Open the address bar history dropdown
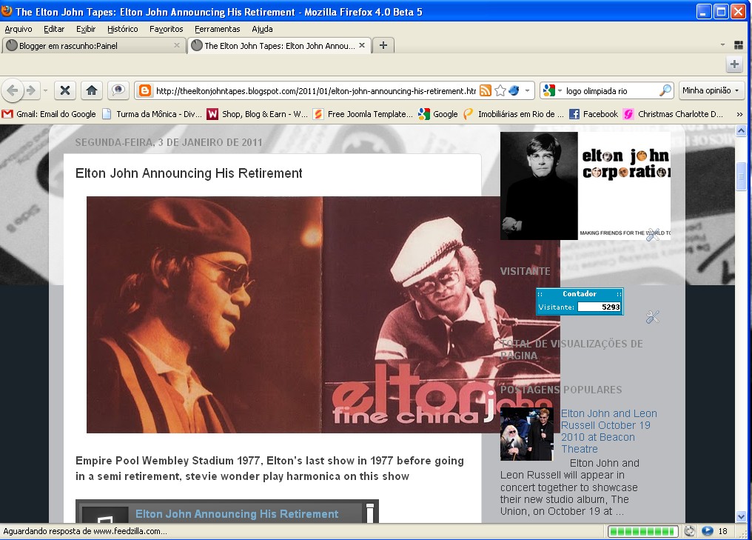This screenshot has height=540, width=752. tap(527, 90)
